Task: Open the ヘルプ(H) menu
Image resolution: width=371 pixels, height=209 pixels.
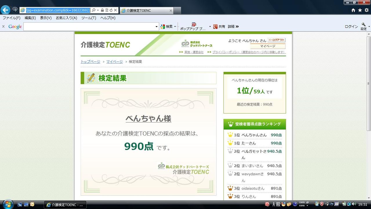Action: pyautogui.click(x=108, y=18)
